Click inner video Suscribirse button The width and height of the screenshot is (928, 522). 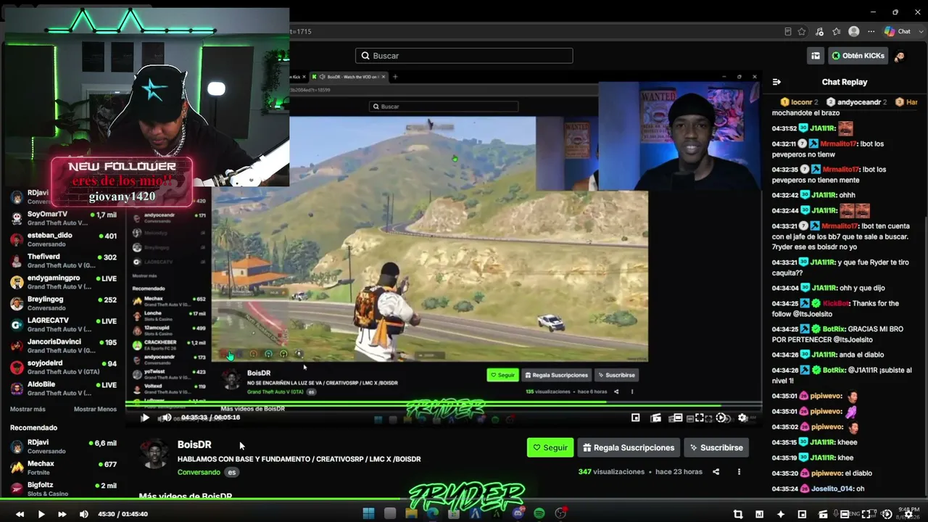pos(616,375)
